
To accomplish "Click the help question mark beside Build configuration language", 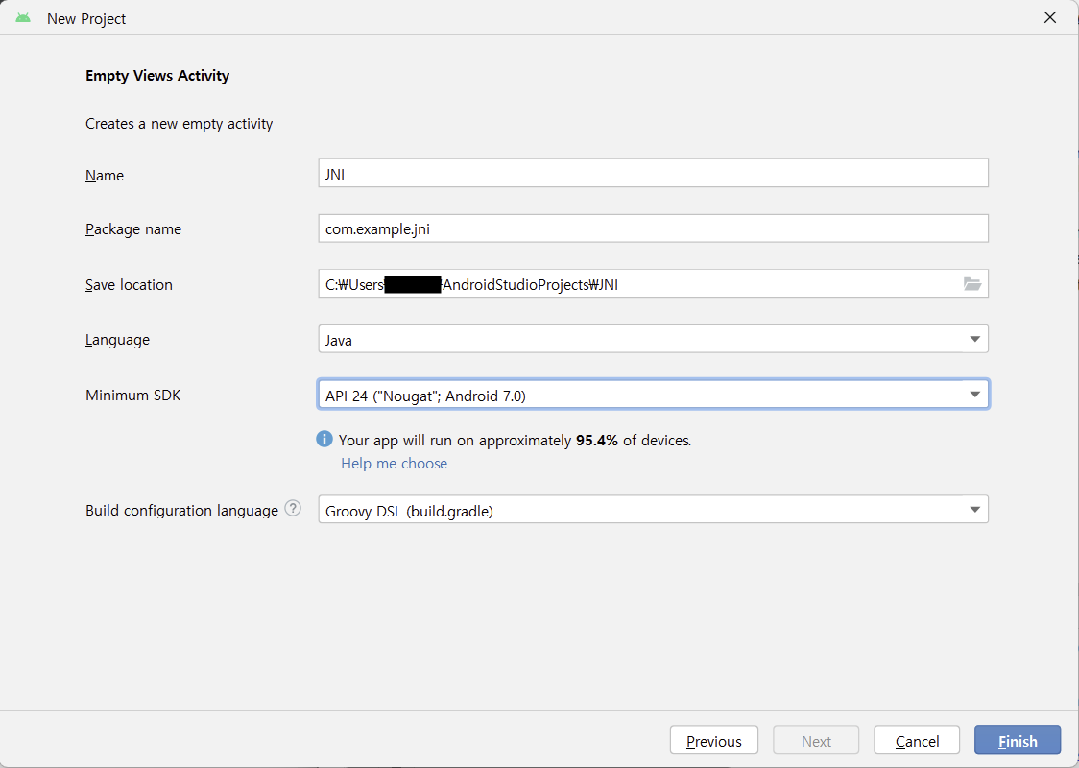I will pyautogui.click(x=293, y=509).
